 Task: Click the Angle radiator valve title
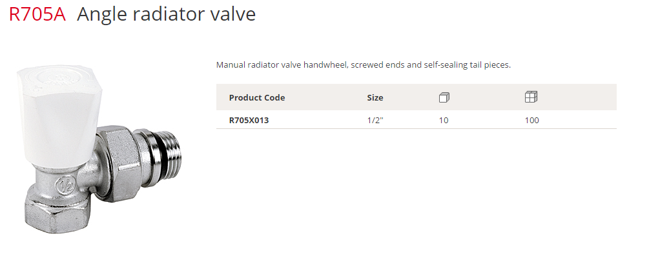167,14
